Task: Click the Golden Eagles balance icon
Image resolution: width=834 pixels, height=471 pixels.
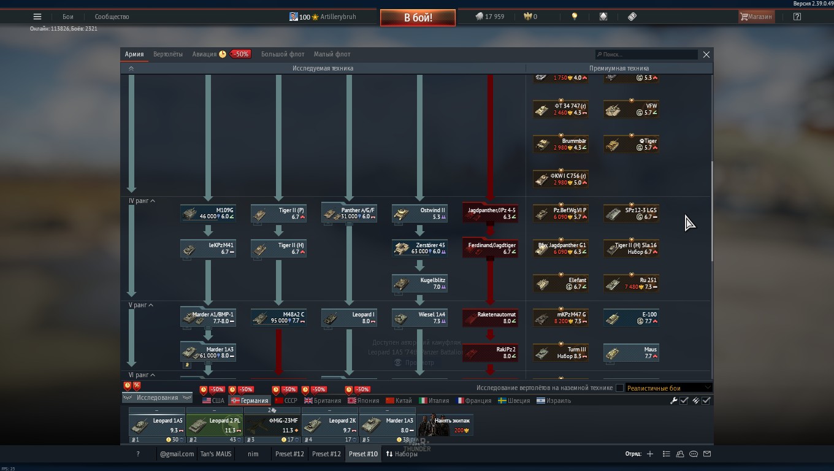Action: 527,17
